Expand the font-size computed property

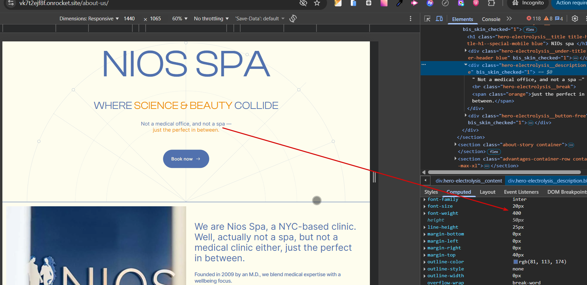click(424, 206)
